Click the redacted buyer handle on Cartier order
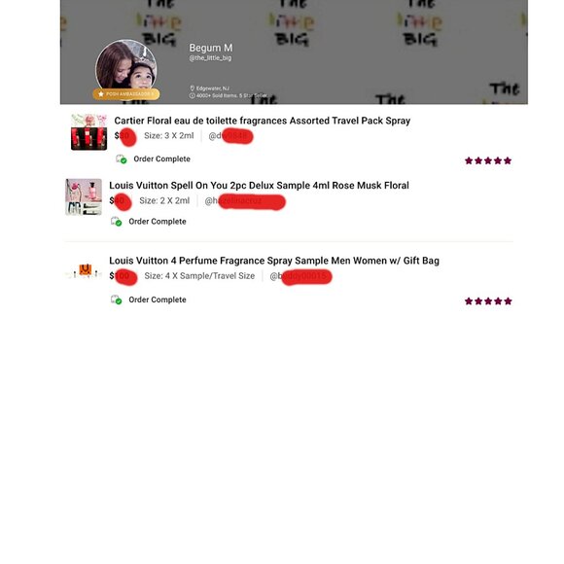This screenshot has width=564, height=564. [x=230, y=136]
